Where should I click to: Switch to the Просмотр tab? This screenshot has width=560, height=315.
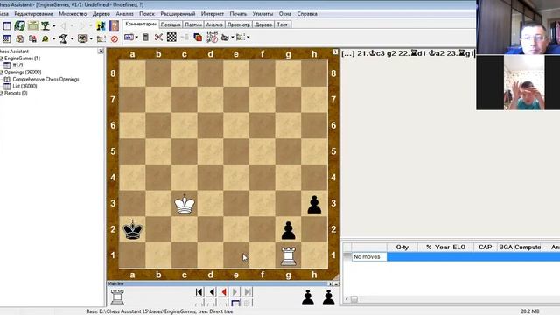tap(239, 24)
